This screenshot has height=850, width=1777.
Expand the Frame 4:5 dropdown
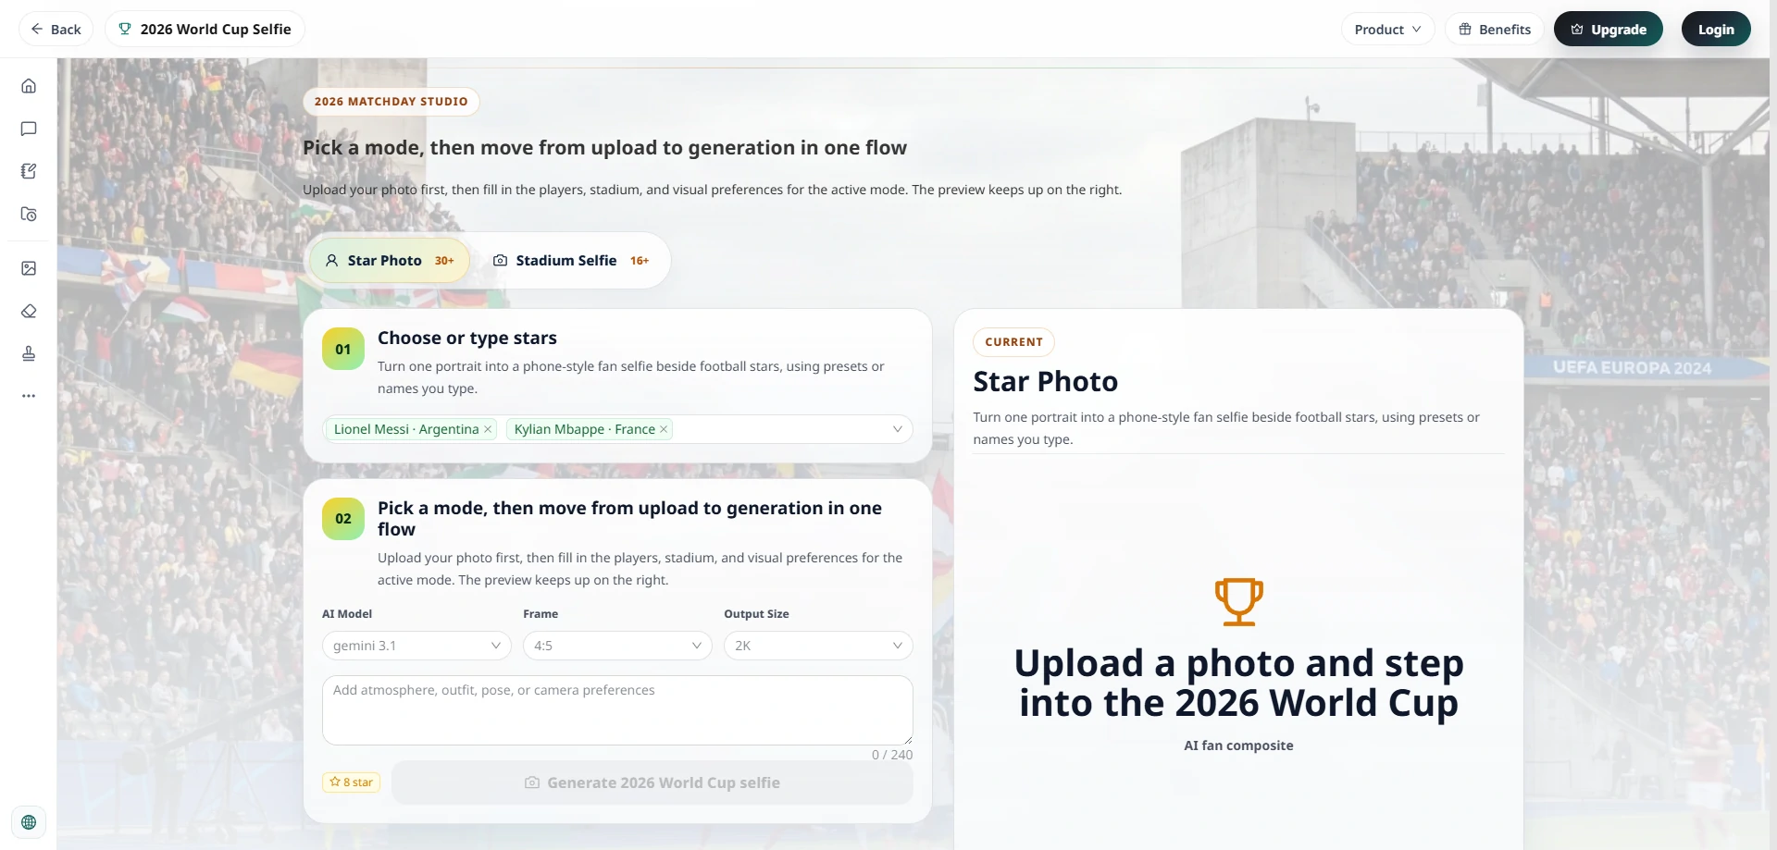click(x=617, y=646)
